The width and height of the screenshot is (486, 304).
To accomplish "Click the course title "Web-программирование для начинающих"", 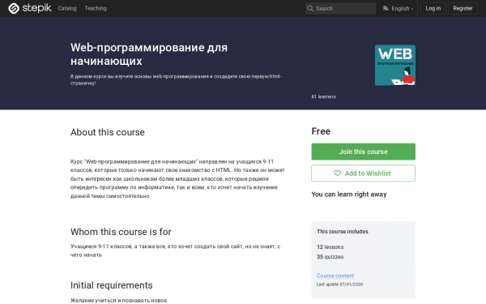I will 149,54.
